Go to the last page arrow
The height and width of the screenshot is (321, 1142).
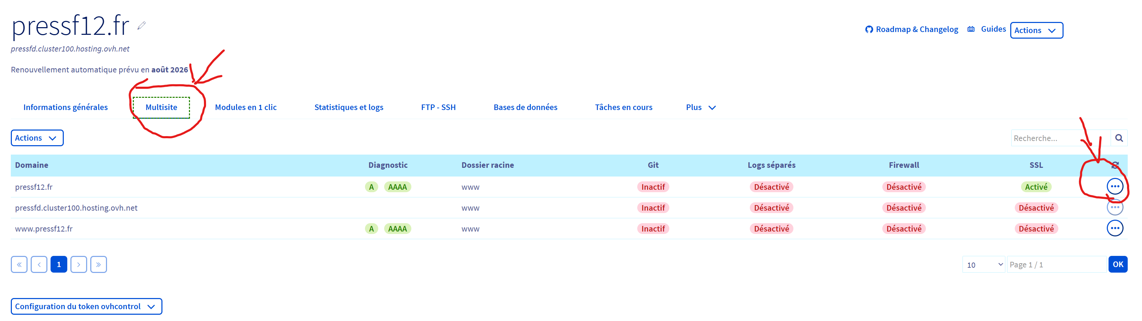click(x=98, y=265)
